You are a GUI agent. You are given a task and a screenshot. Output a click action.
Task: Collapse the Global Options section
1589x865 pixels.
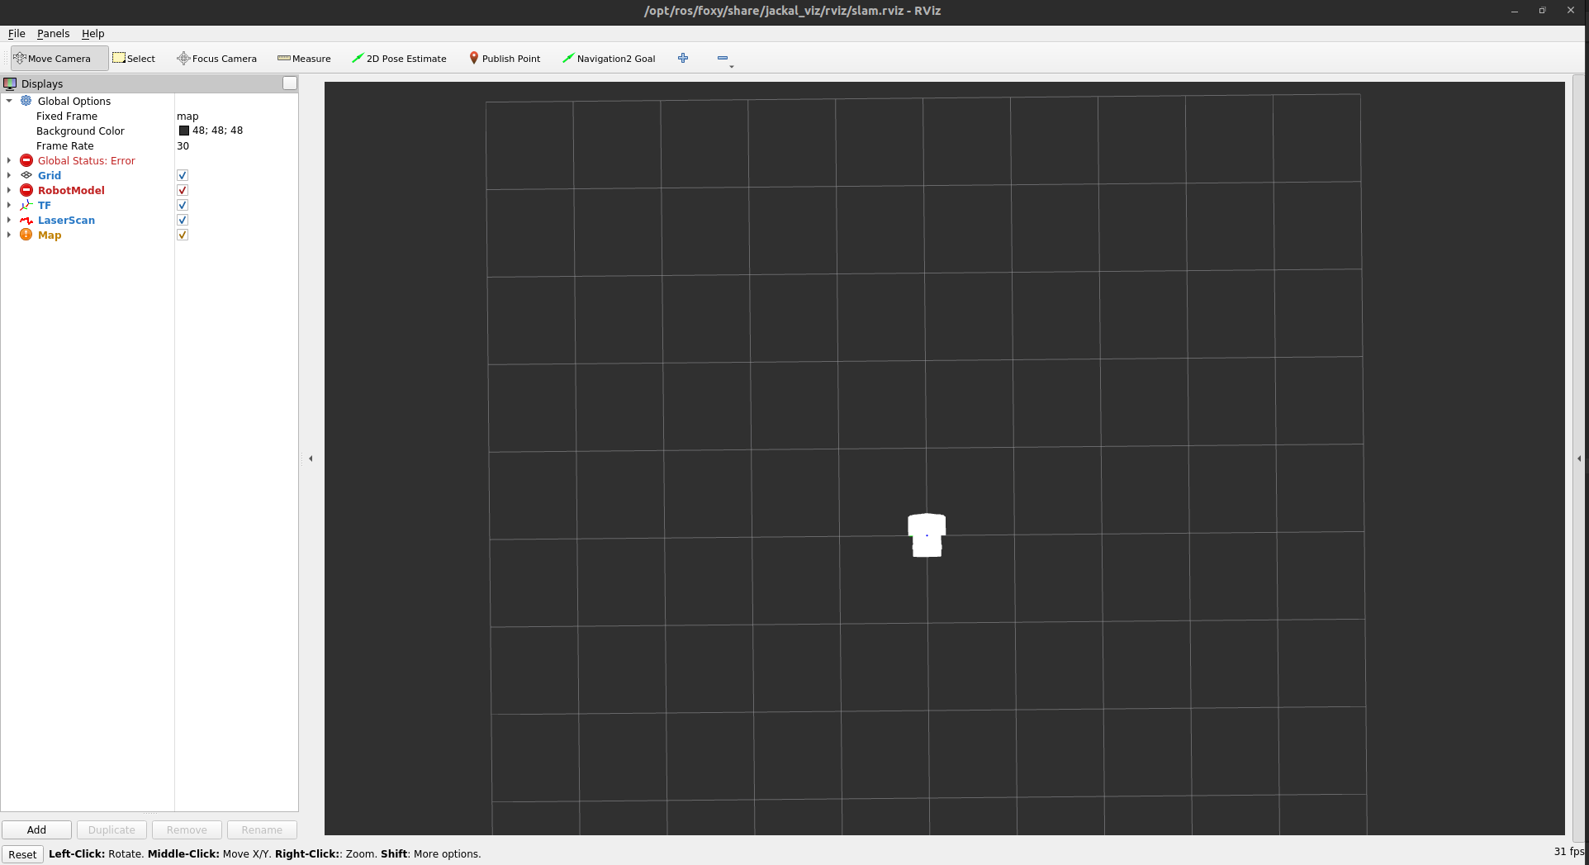tap(9, 101)
